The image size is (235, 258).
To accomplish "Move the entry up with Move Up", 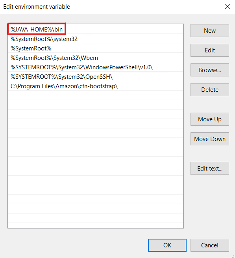I will tap(210, 119).
